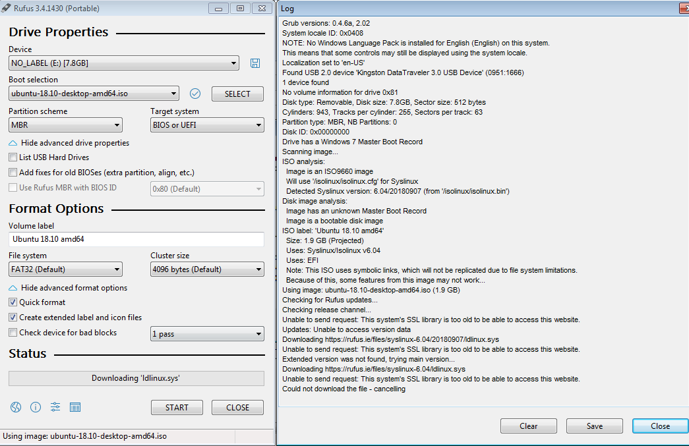The image size is (689, 446).
Task: Click log line 'Scanning image...'
Action: (x=311, y=152)
